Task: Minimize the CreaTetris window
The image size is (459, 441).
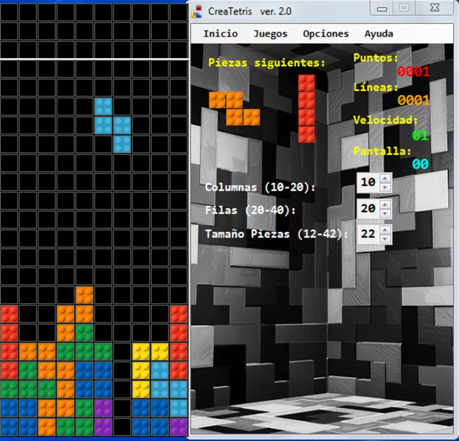Action: 382,8
